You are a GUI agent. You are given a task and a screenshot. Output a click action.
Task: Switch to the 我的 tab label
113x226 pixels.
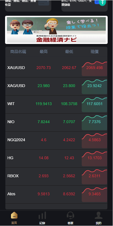point(99,223)
